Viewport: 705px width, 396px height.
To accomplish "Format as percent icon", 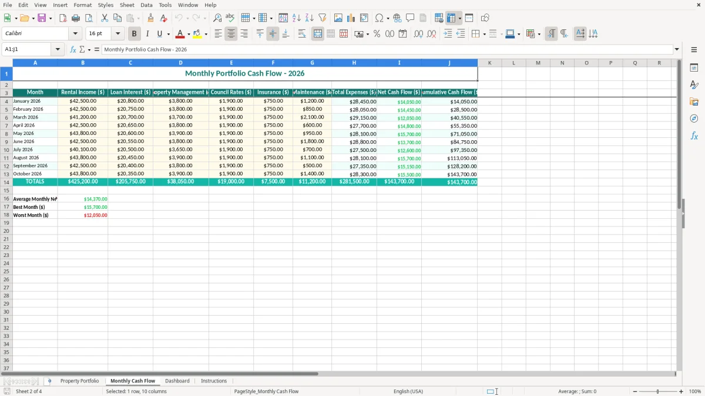I will click(377, 34).
